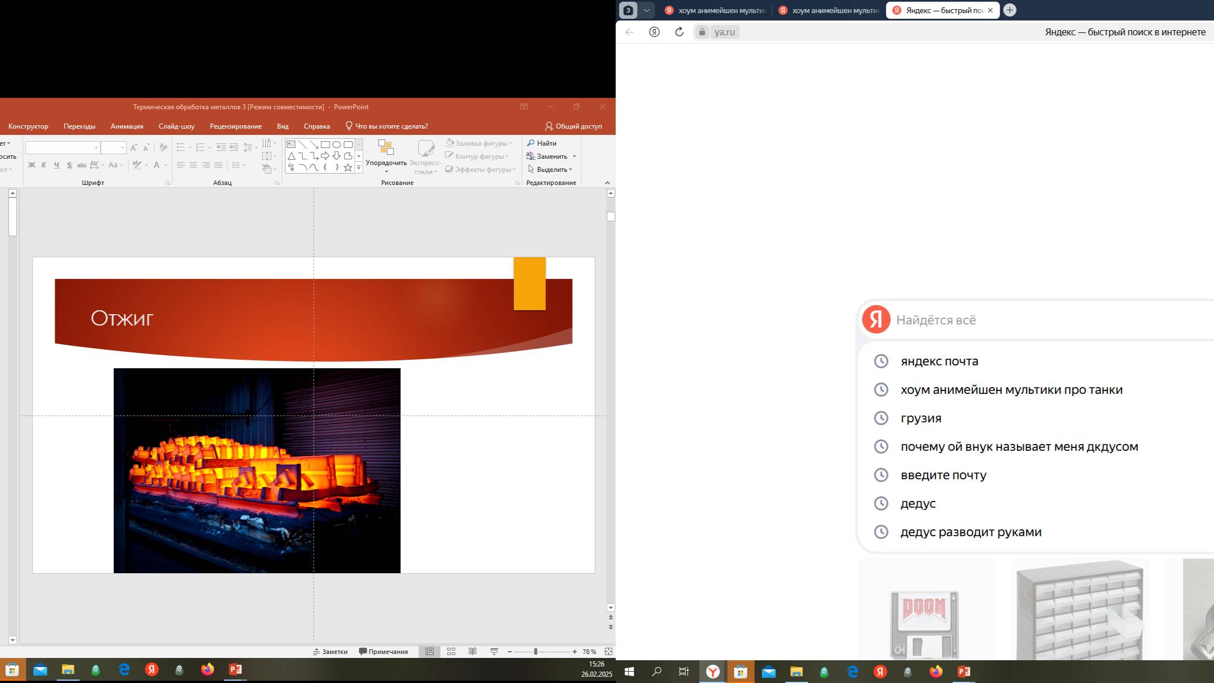Open reading view from status bar
This screenshot has width=1214, height=683.
[472, 652]
